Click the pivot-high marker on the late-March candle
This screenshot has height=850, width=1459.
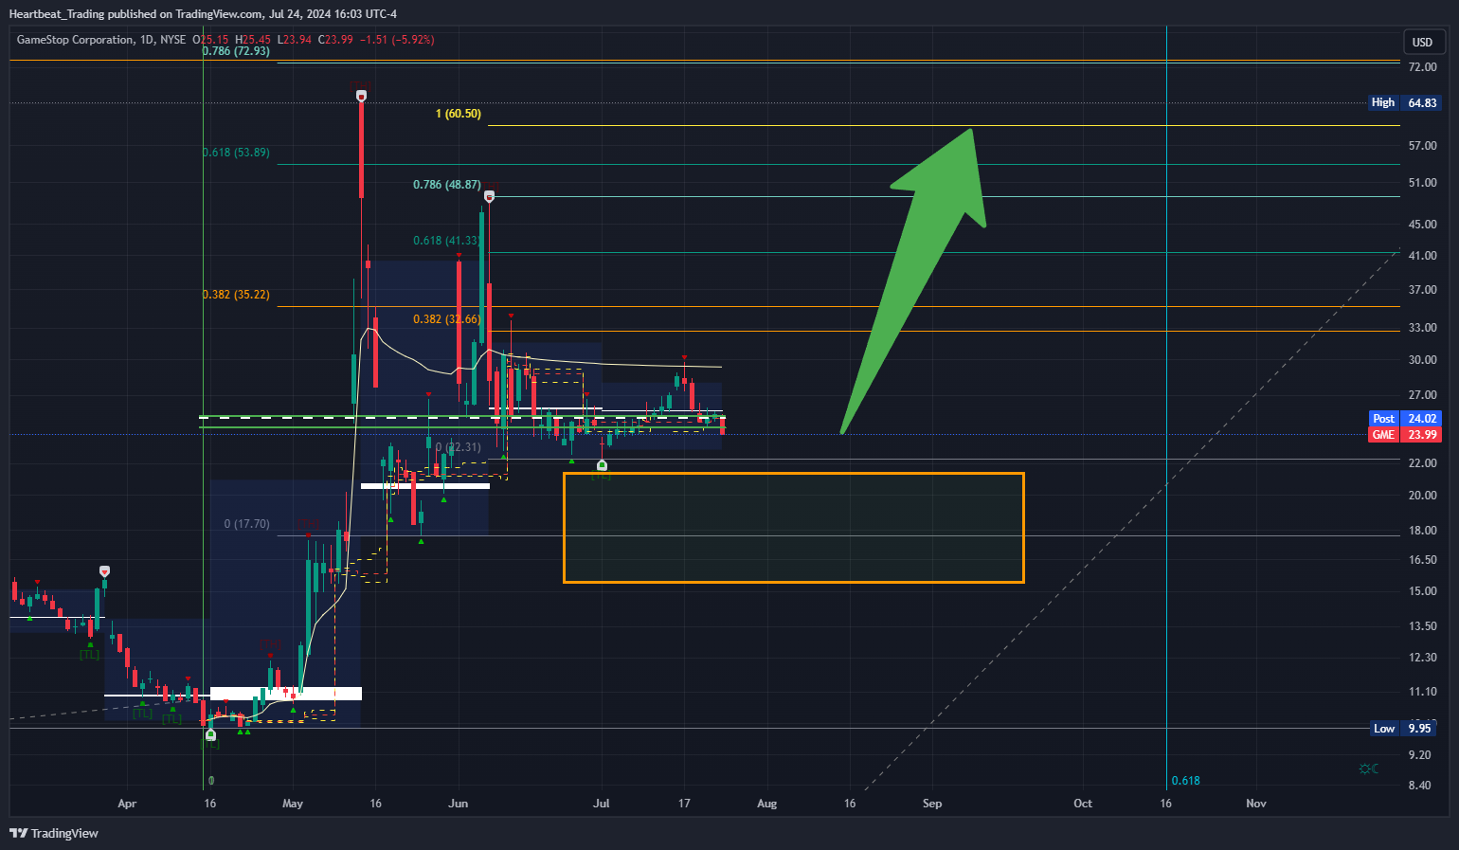click(104, 571)
